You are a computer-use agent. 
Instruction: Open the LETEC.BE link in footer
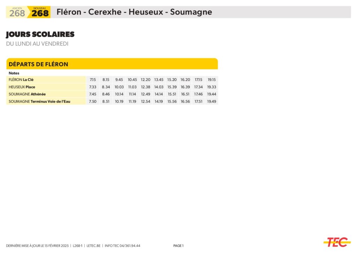click(93, 246)
